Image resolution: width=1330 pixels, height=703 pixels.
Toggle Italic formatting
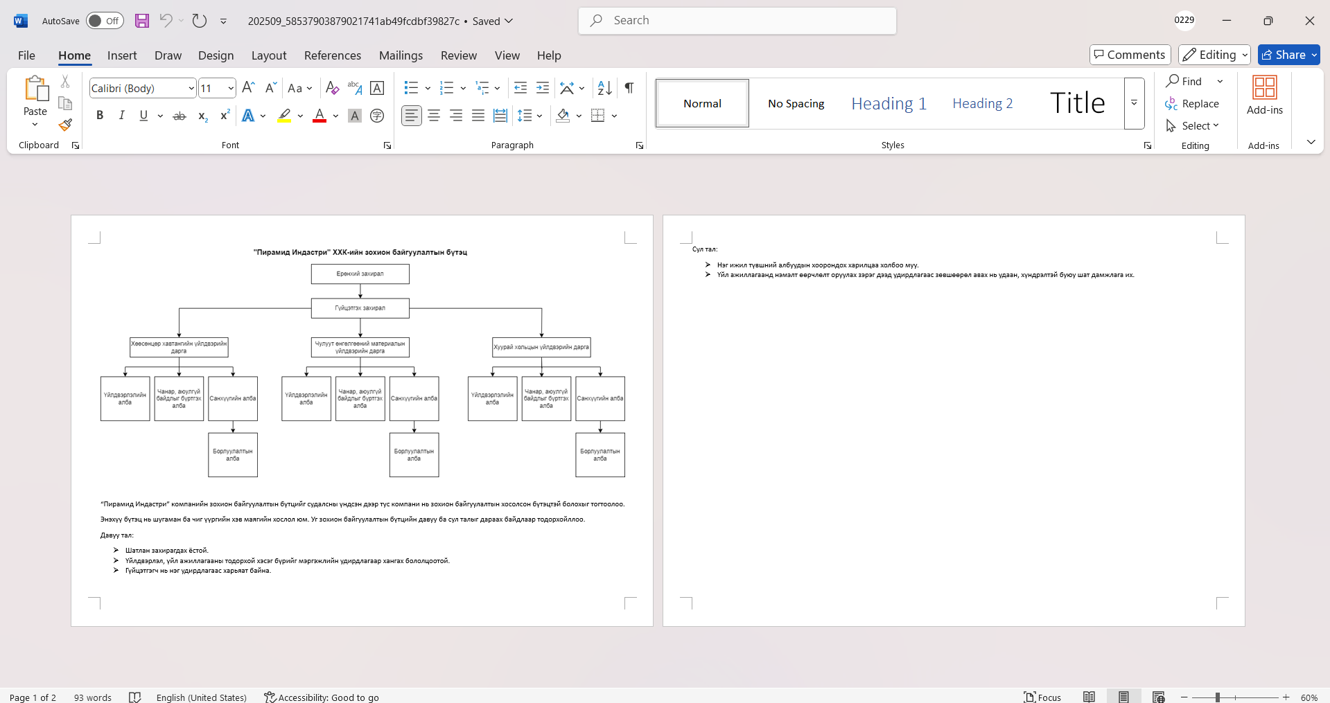point(121,116)
